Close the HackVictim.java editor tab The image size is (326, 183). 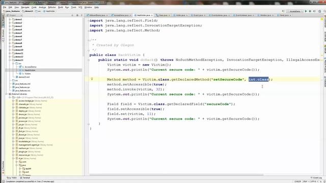tap(152, 15)
